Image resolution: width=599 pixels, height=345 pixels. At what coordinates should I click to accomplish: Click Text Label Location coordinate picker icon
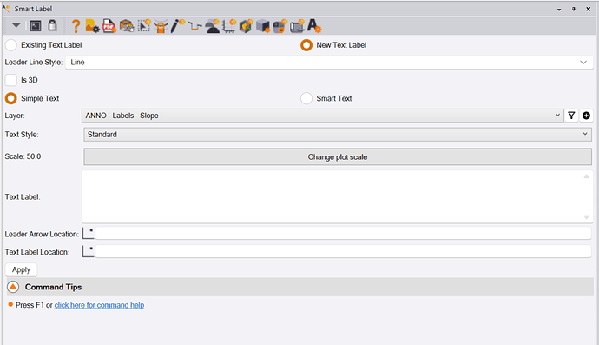(89, 251)
